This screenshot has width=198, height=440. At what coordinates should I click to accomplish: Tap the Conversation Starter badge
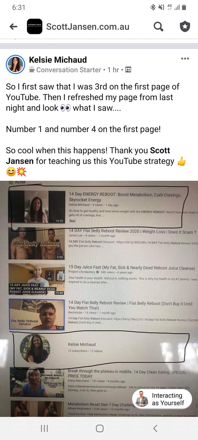[x=65, y=70]
